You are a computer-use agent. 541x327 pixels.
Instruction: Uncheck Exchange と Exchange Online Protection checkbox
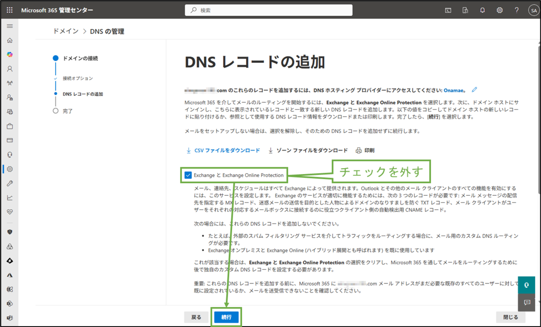click(188, 175)
